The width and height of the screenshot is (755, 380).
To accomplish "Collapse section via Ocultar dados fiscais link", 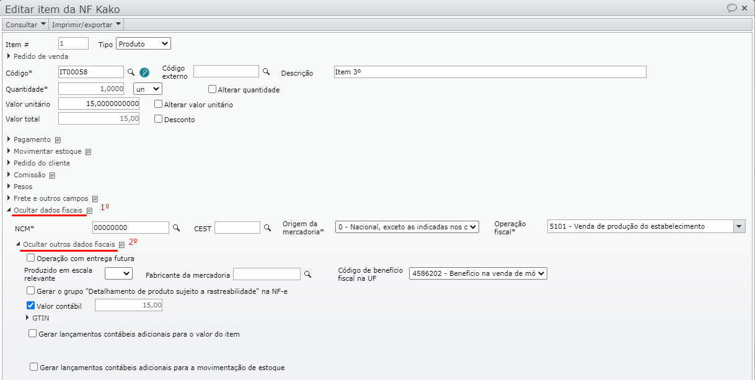I will click(x=48, y=211).
